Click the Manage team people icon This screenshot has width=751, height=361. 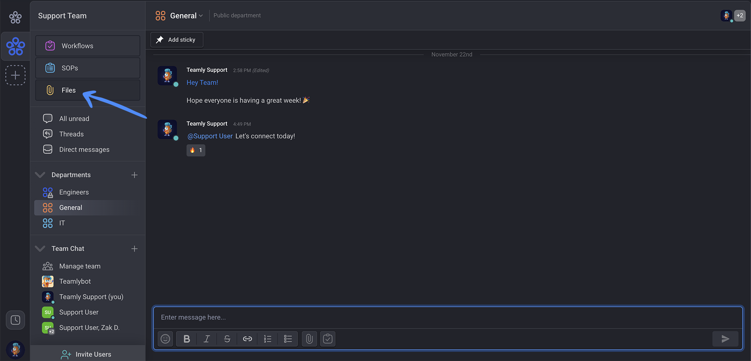(48, 266)
